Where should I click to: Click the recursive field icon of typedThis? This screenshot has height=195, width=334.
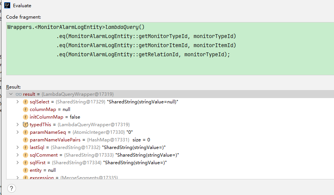pos(25,125)
